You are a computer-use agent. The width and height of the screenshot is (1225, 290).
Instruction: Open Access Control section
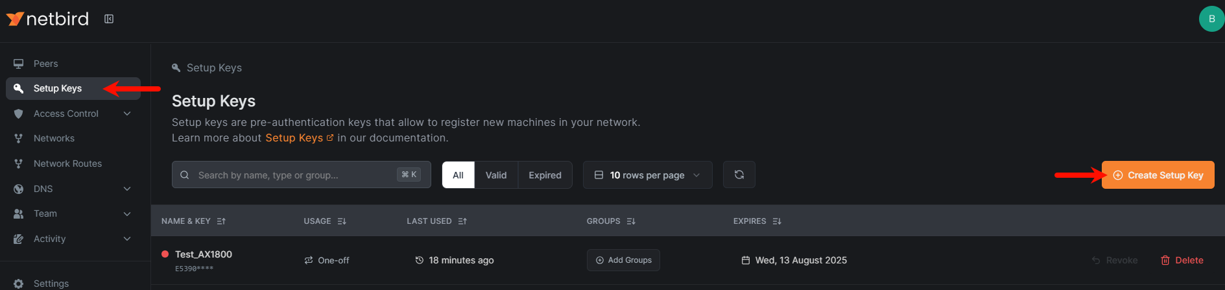(73, 114)
